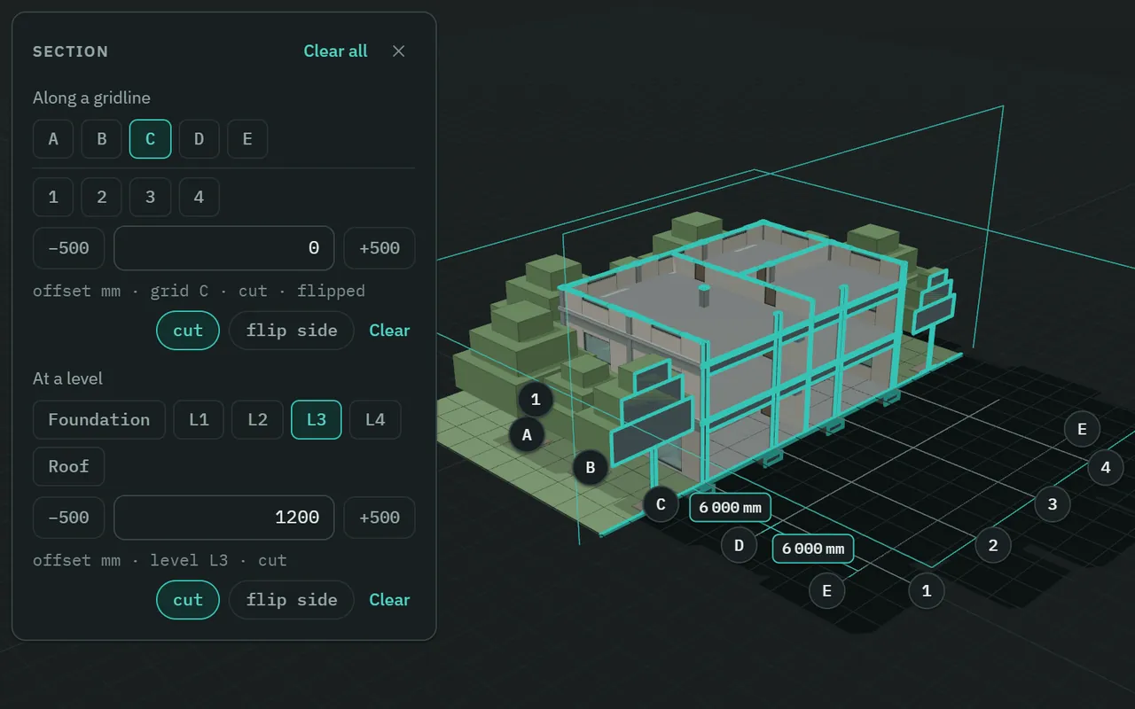Click grid bubble 1 beside bubble A
The height and width of the screenshot is (709, 1135).
536,400
